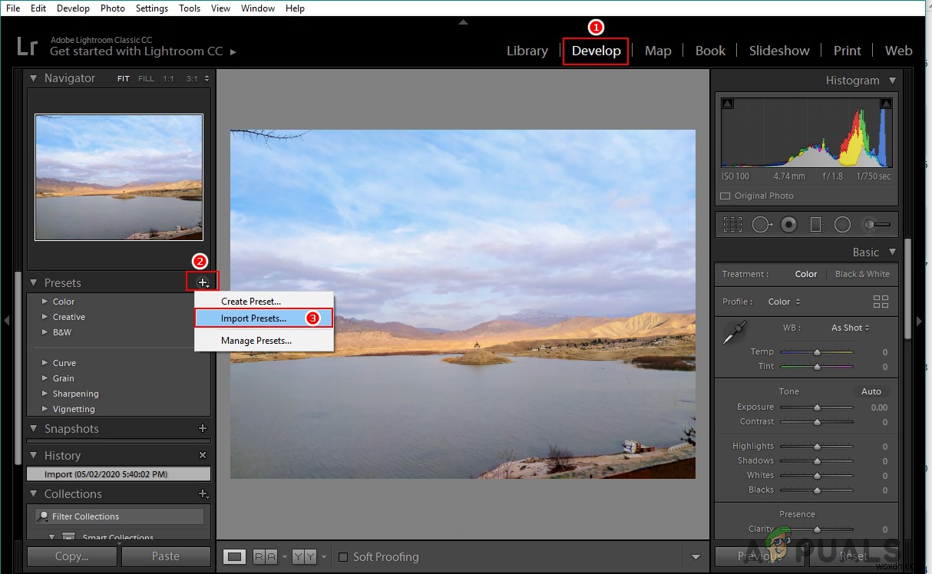Collapse the Basic panel
This screenshot has height=574, width=932.
[892, 252]
